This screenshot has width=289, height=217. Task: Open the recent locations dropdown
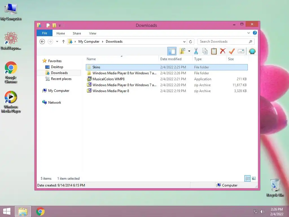(x=57, y=42)
